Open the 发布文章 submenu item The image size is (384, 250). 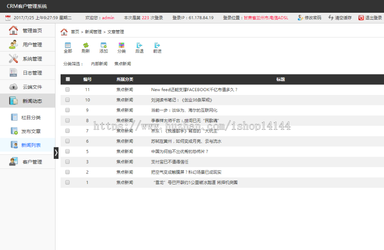coord(27,132)
